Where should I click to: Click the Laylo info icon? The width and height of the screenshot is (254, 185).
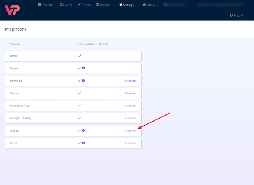83,143
